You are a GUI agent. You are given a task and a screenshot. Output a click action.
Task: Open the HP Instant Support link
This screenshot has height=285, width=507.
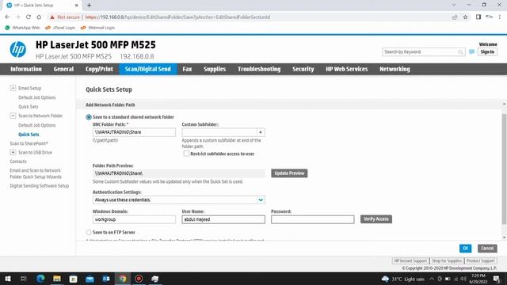click(410, 260)
